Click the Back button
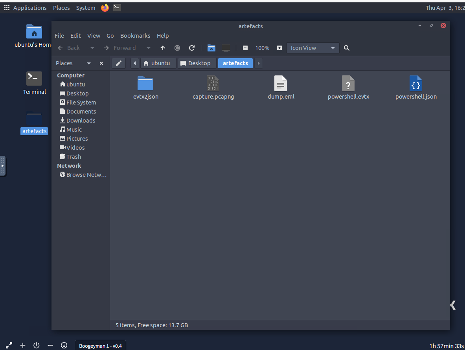 point(69,48)
